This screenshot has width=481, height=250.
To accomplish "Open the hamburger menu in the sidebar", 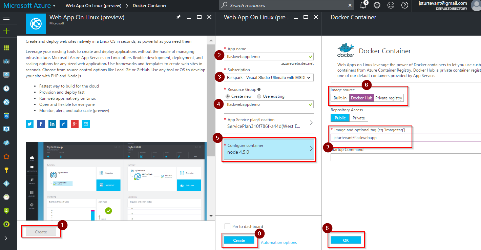I will coord(6,18).
